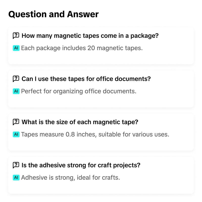
Task: Click the answer "Each package includes 20 magnetic tapes."
Action: click(x=82, y=48)
